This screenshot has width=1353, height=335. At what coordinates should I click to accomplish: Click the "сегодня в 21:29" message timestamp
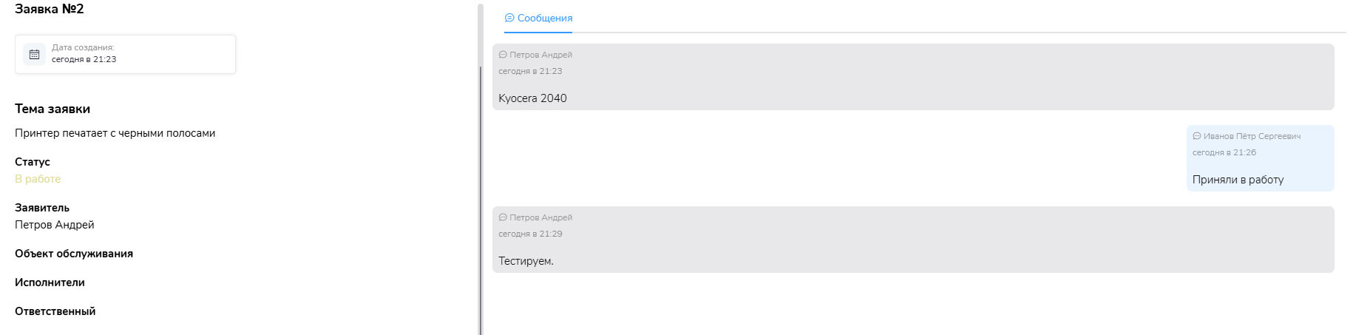(530, 234)
